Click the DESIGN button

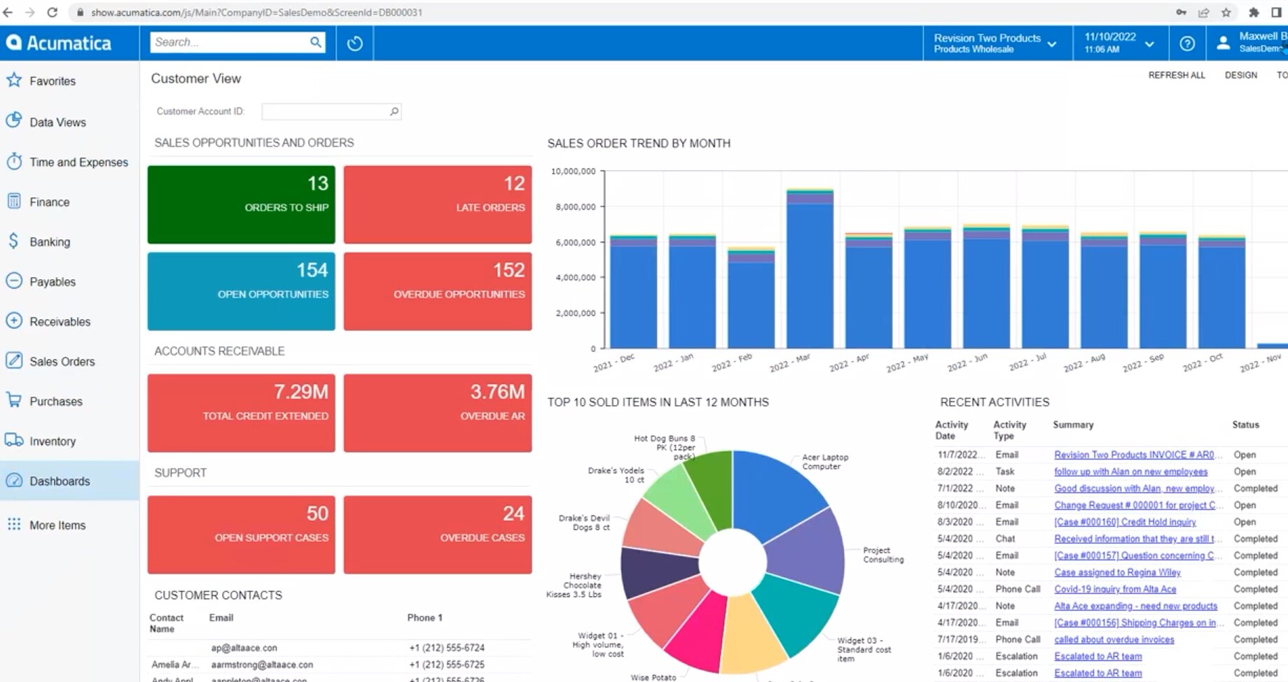click(x=1240, y=76)
